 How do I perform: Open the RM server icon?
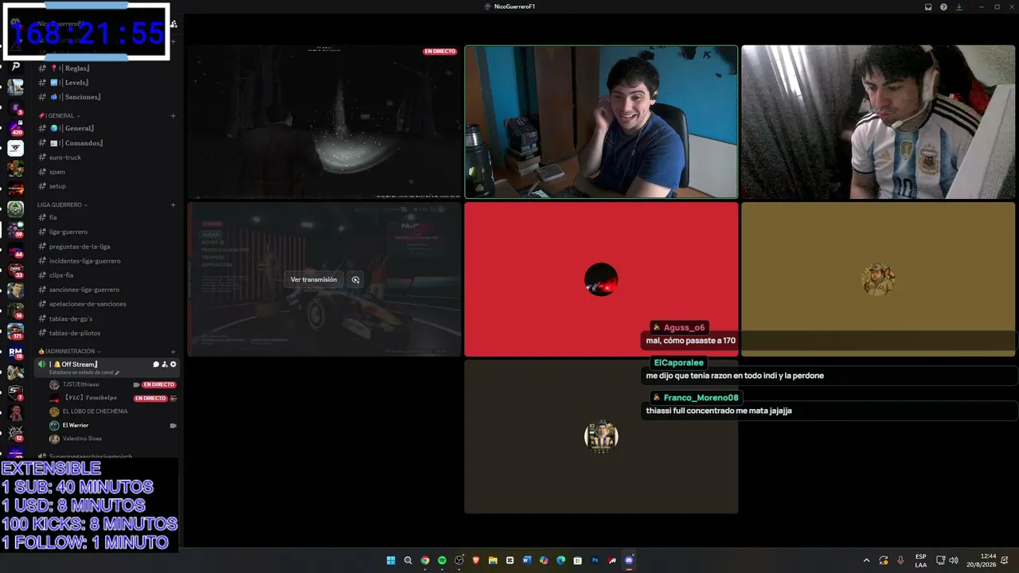(15, 352)
